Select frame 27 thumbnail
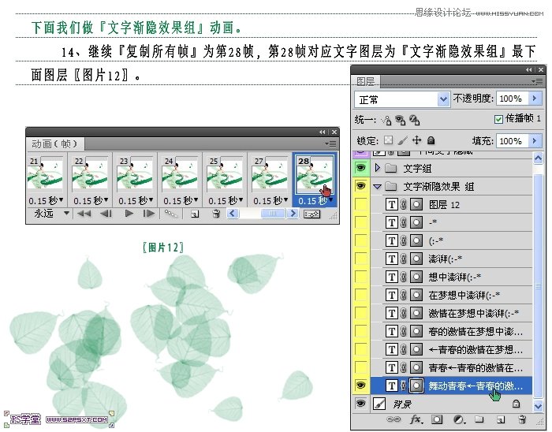This screenshot has height=432, width=552. 270,173
